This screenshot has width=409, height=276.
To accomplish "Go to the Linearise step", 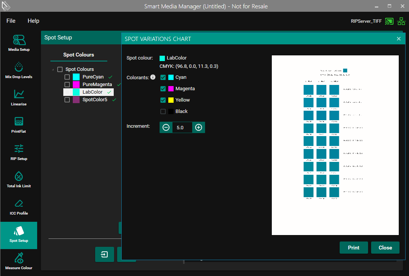I will (19, 97).
